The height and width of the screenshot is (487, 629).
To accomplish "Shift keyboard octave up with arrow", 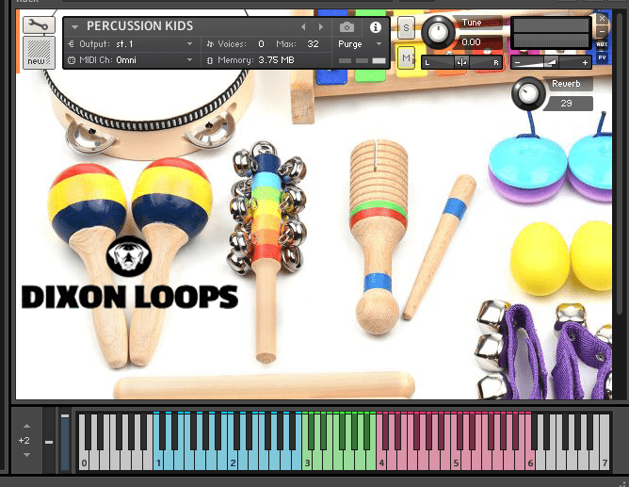I will 25,427.
